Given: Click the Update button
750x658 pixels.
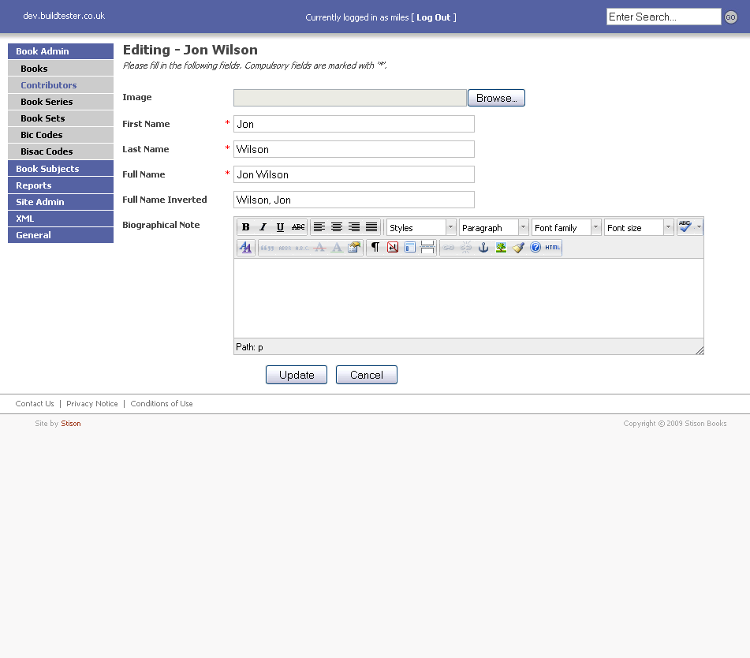Looking at the screenshot, I should point(297,375).
